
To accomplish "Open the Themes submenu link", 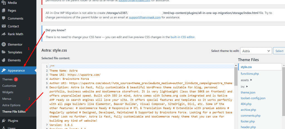I will click(x=7, y=79).
